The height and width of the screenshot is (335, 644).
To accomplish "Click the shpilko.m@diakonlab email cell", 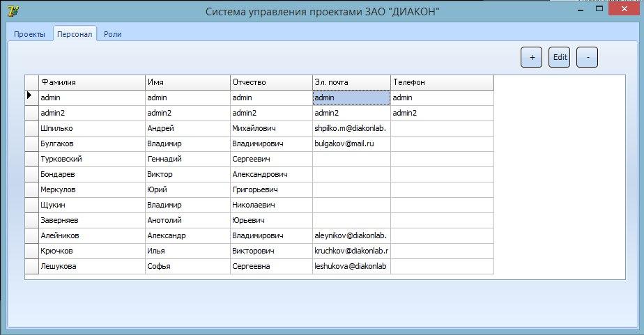I will [351, 128].
